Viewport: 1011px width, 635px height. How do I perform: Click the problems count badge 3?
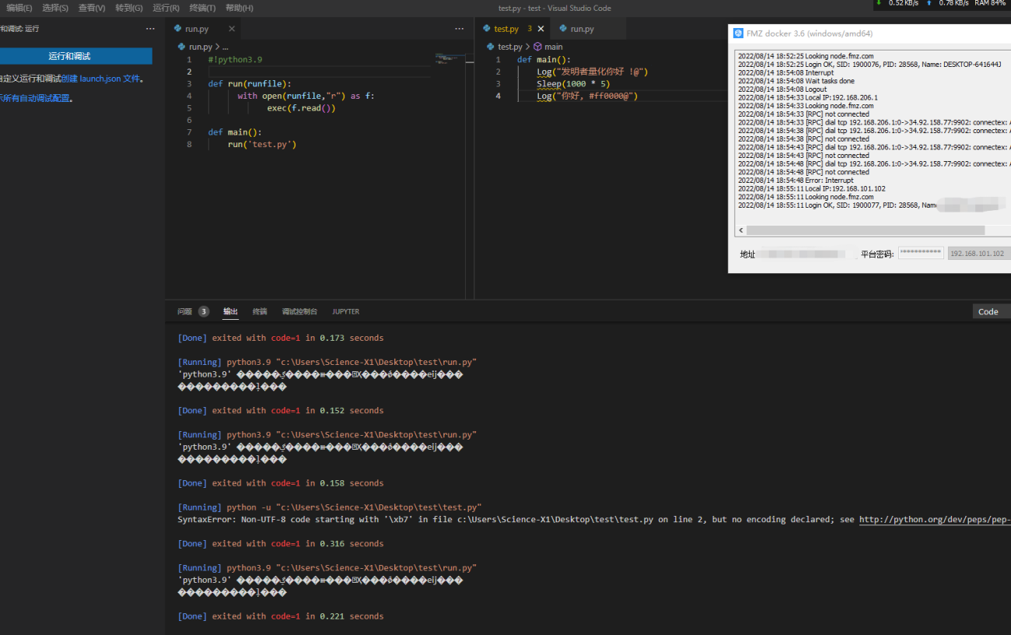point(204,311)
